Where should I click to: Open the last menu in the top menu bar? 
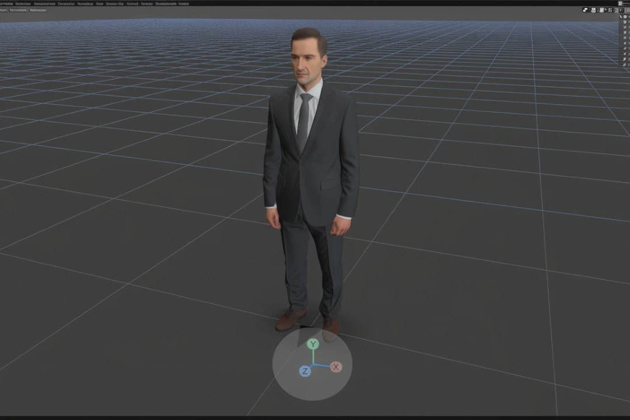(x=183, y=3)
